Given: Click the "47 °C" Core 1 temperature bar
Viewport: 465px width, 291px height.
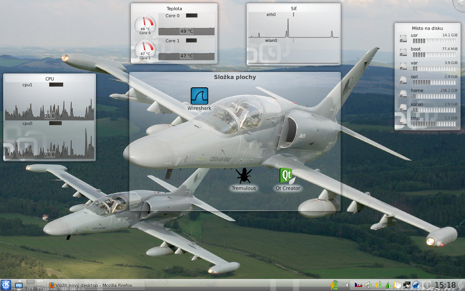Looking at the screenshot, I should pyautogui.click(x=187, y=56).
